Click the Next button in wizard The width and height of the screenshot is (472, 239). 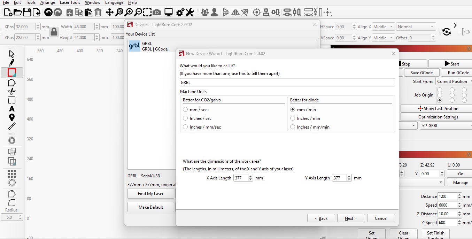coord(351,218)
